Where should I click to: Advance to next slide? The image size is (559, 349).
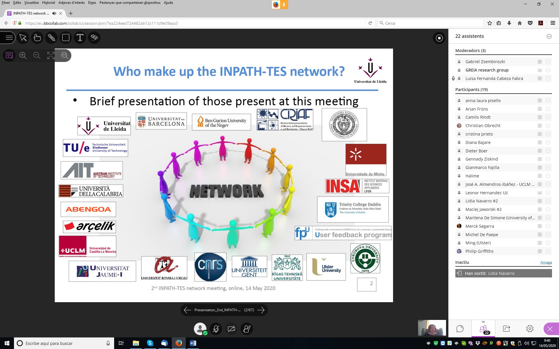point(261,310)
